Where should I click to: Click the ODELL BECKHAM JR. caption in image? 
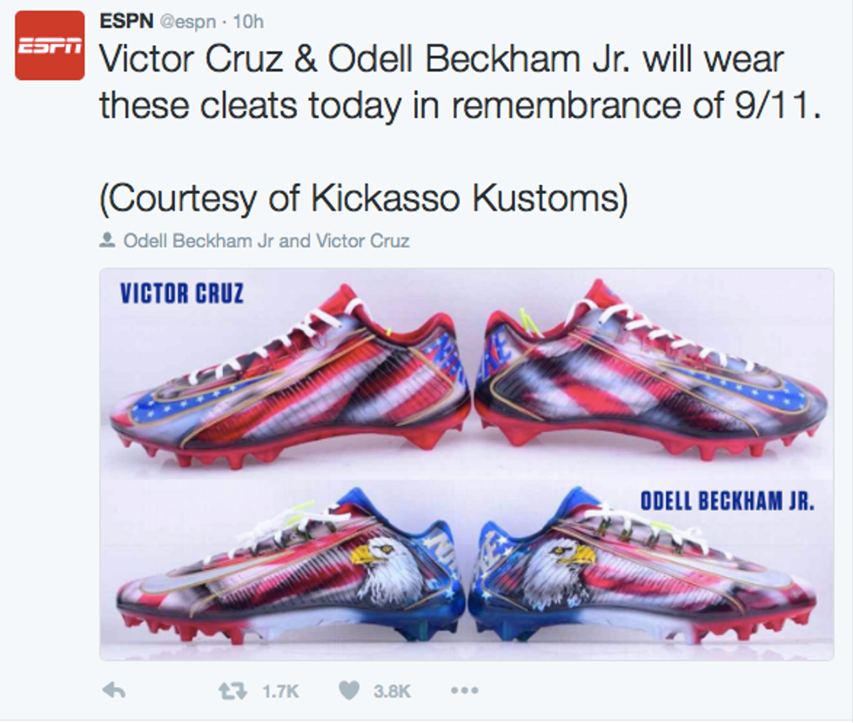pyautogui.click(x=727, y=500)
